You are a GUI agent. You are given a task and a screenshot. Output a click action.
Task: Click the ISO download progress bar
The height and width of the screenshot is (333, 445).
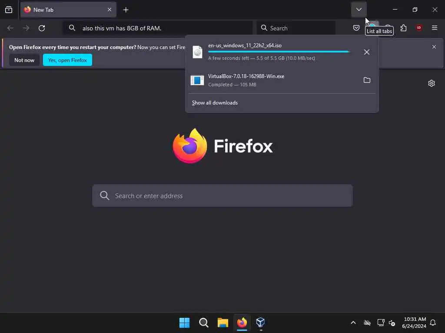tap(279, 52)
